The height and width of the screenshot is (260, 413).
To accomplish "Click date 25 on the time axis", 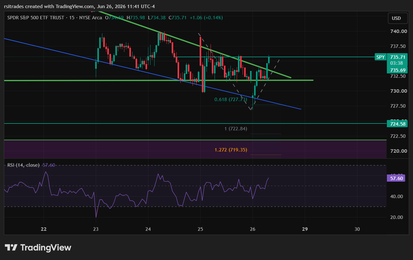I will [x=200, y=229].
